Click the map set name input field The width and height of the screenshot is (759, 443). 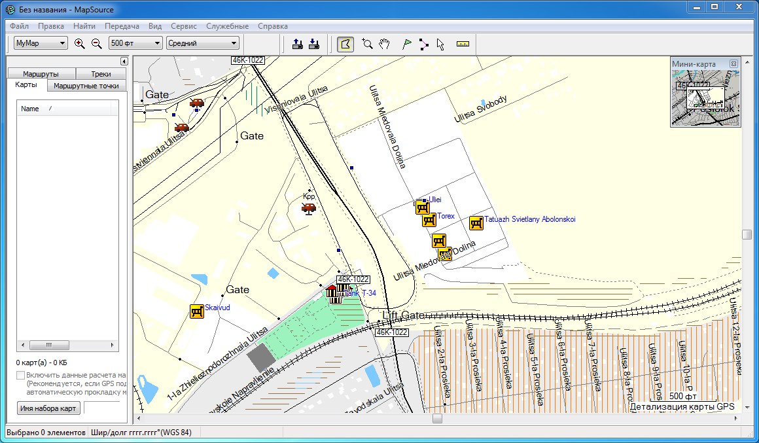pos(101,408)
